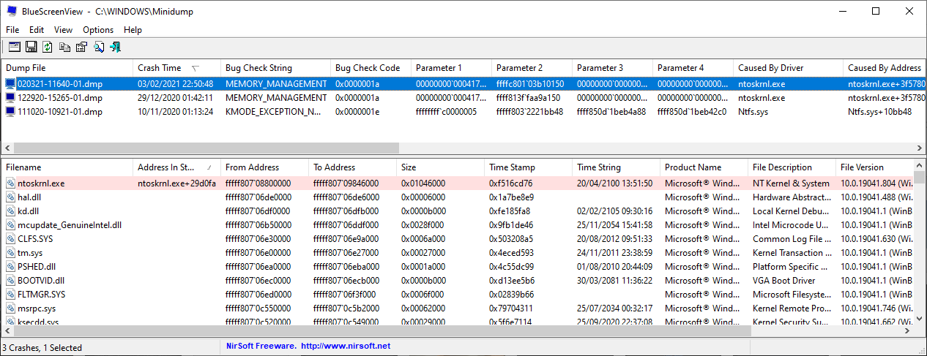Click the Save Selected Items floppy icon
Image resolution: width=927 pixels, height=356 pixels.
tap(31, 48)
